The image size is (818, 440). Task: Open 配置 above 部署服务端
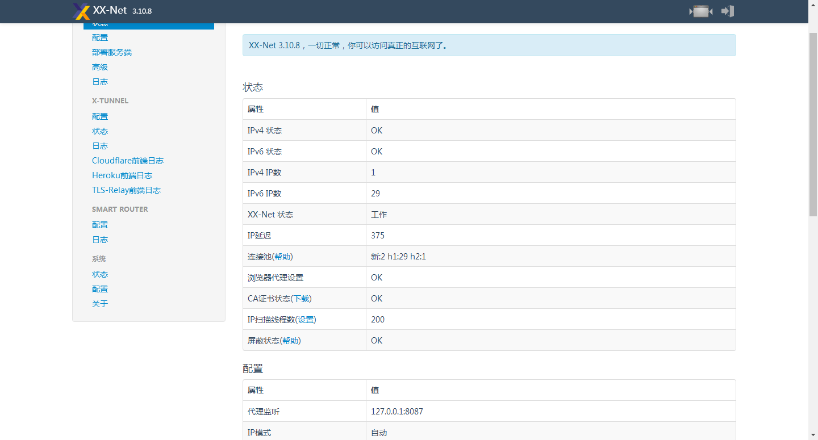(100, 37)
